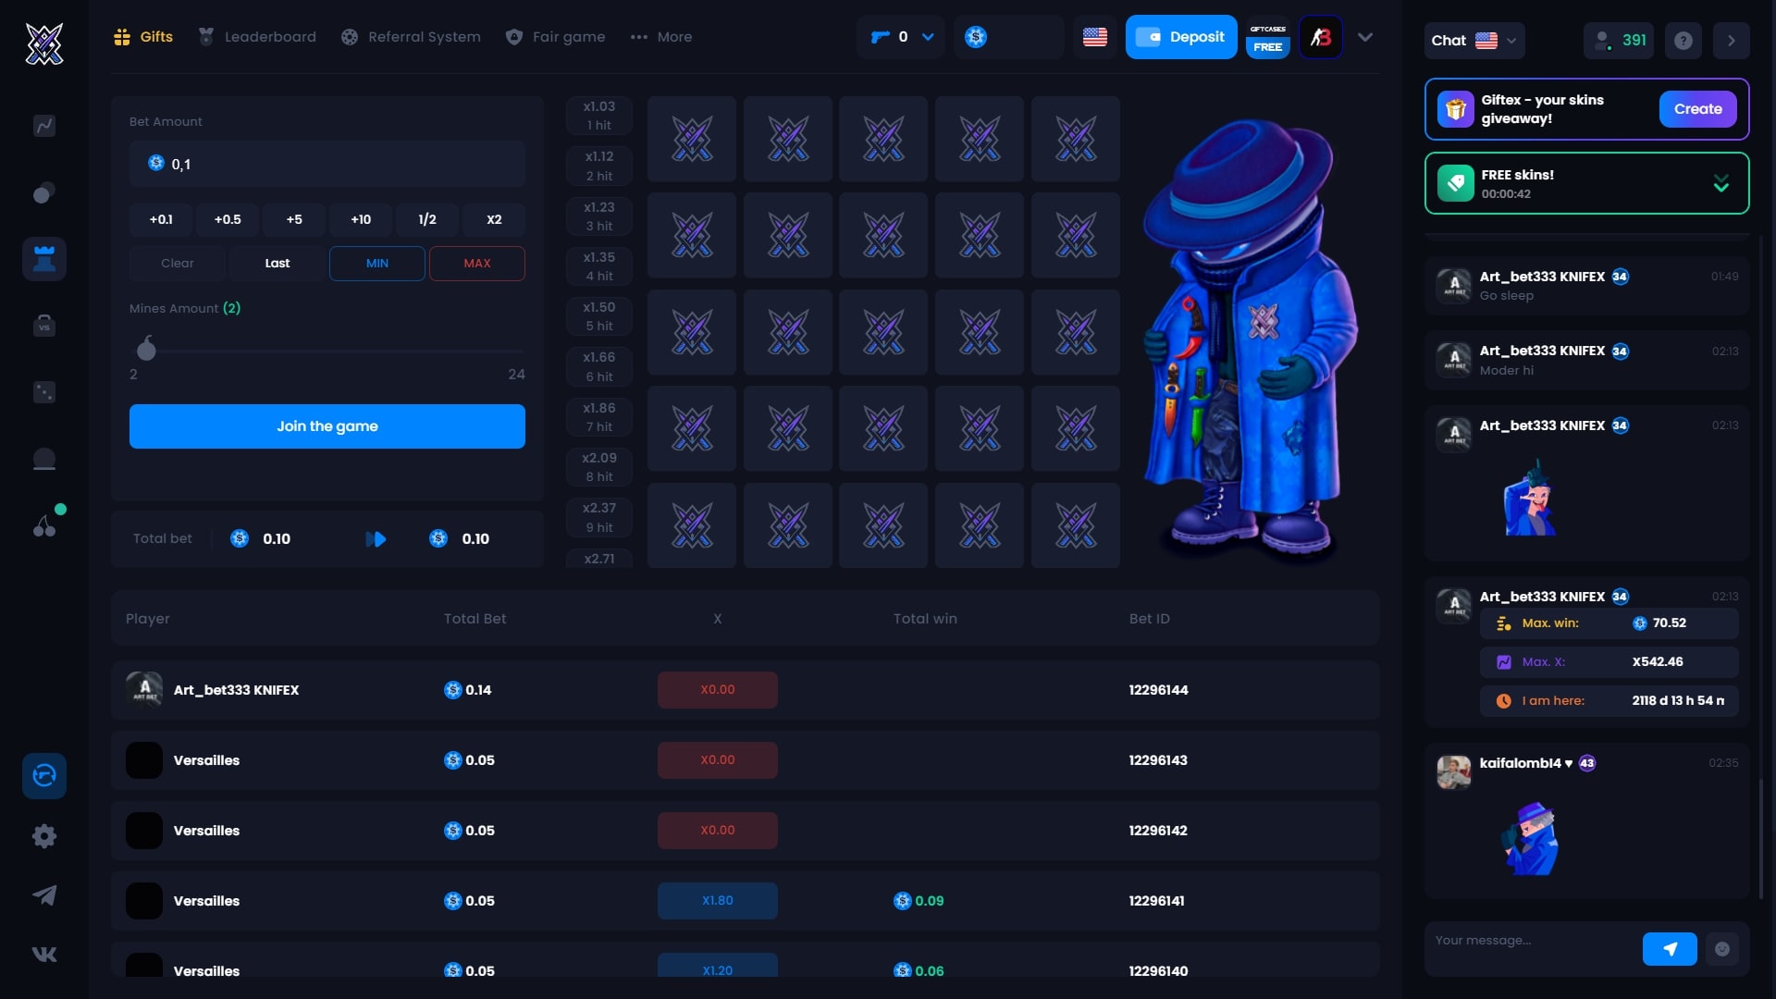Expand the FREE skins dropdown panel
The height and width of the screenshot is (999, 1776).
point(1720,184)
